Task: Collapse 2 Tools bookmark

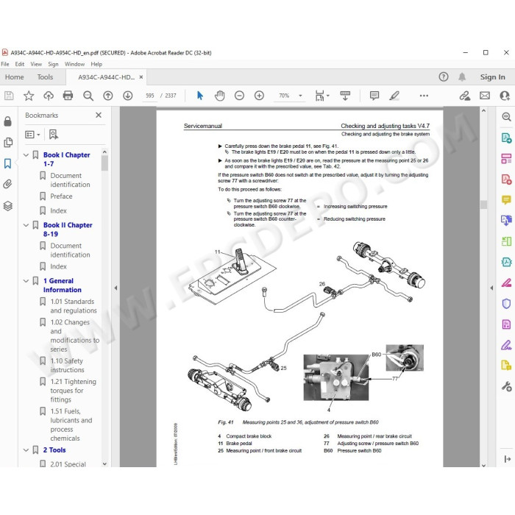Action: pos(26,450)
